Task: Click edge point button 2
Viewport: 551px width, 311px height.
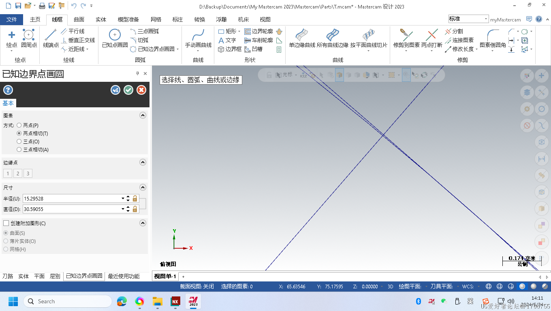Action: click(x=18, y=174)
